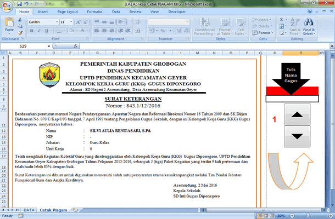Click the spin button down arrow
Image resolution: width=335 pixels, height=219 pixels.
click(x=297, y=136)
